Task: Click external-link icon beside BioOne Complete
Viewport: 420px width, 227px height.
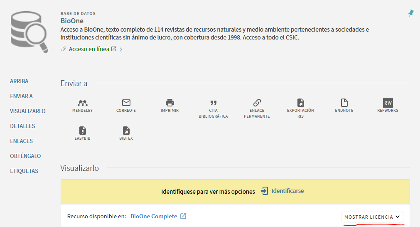Action: point(183,216)
